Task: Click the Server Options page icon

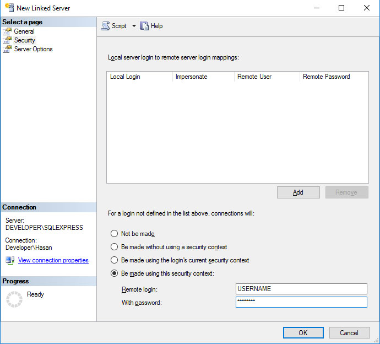Action: 7,49
